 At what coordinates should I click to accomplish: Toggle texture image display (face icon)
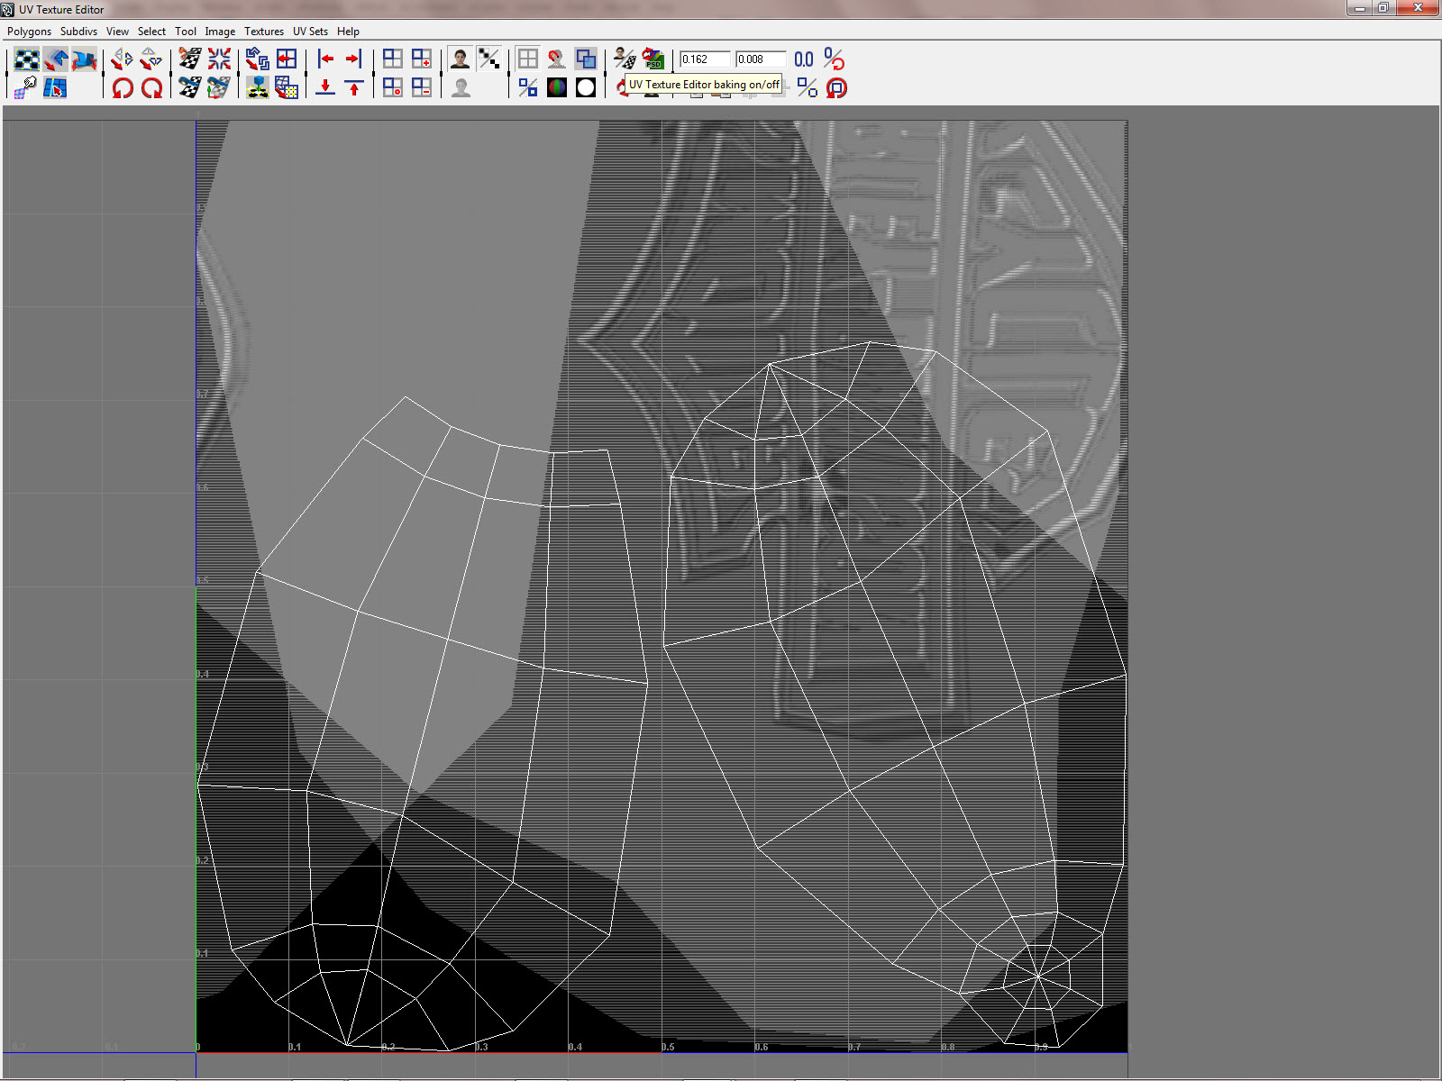coord(461,59)
